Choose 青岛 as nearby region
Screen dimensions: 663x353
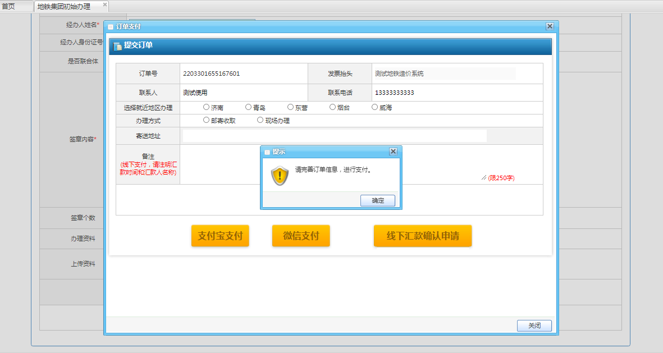click(248, 107)
